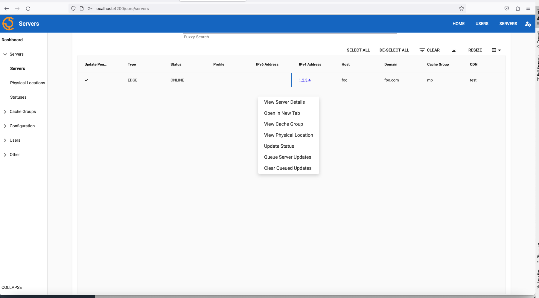Open the browser extensions puzzle icon
539x298 pixels.
pos(517,8)
